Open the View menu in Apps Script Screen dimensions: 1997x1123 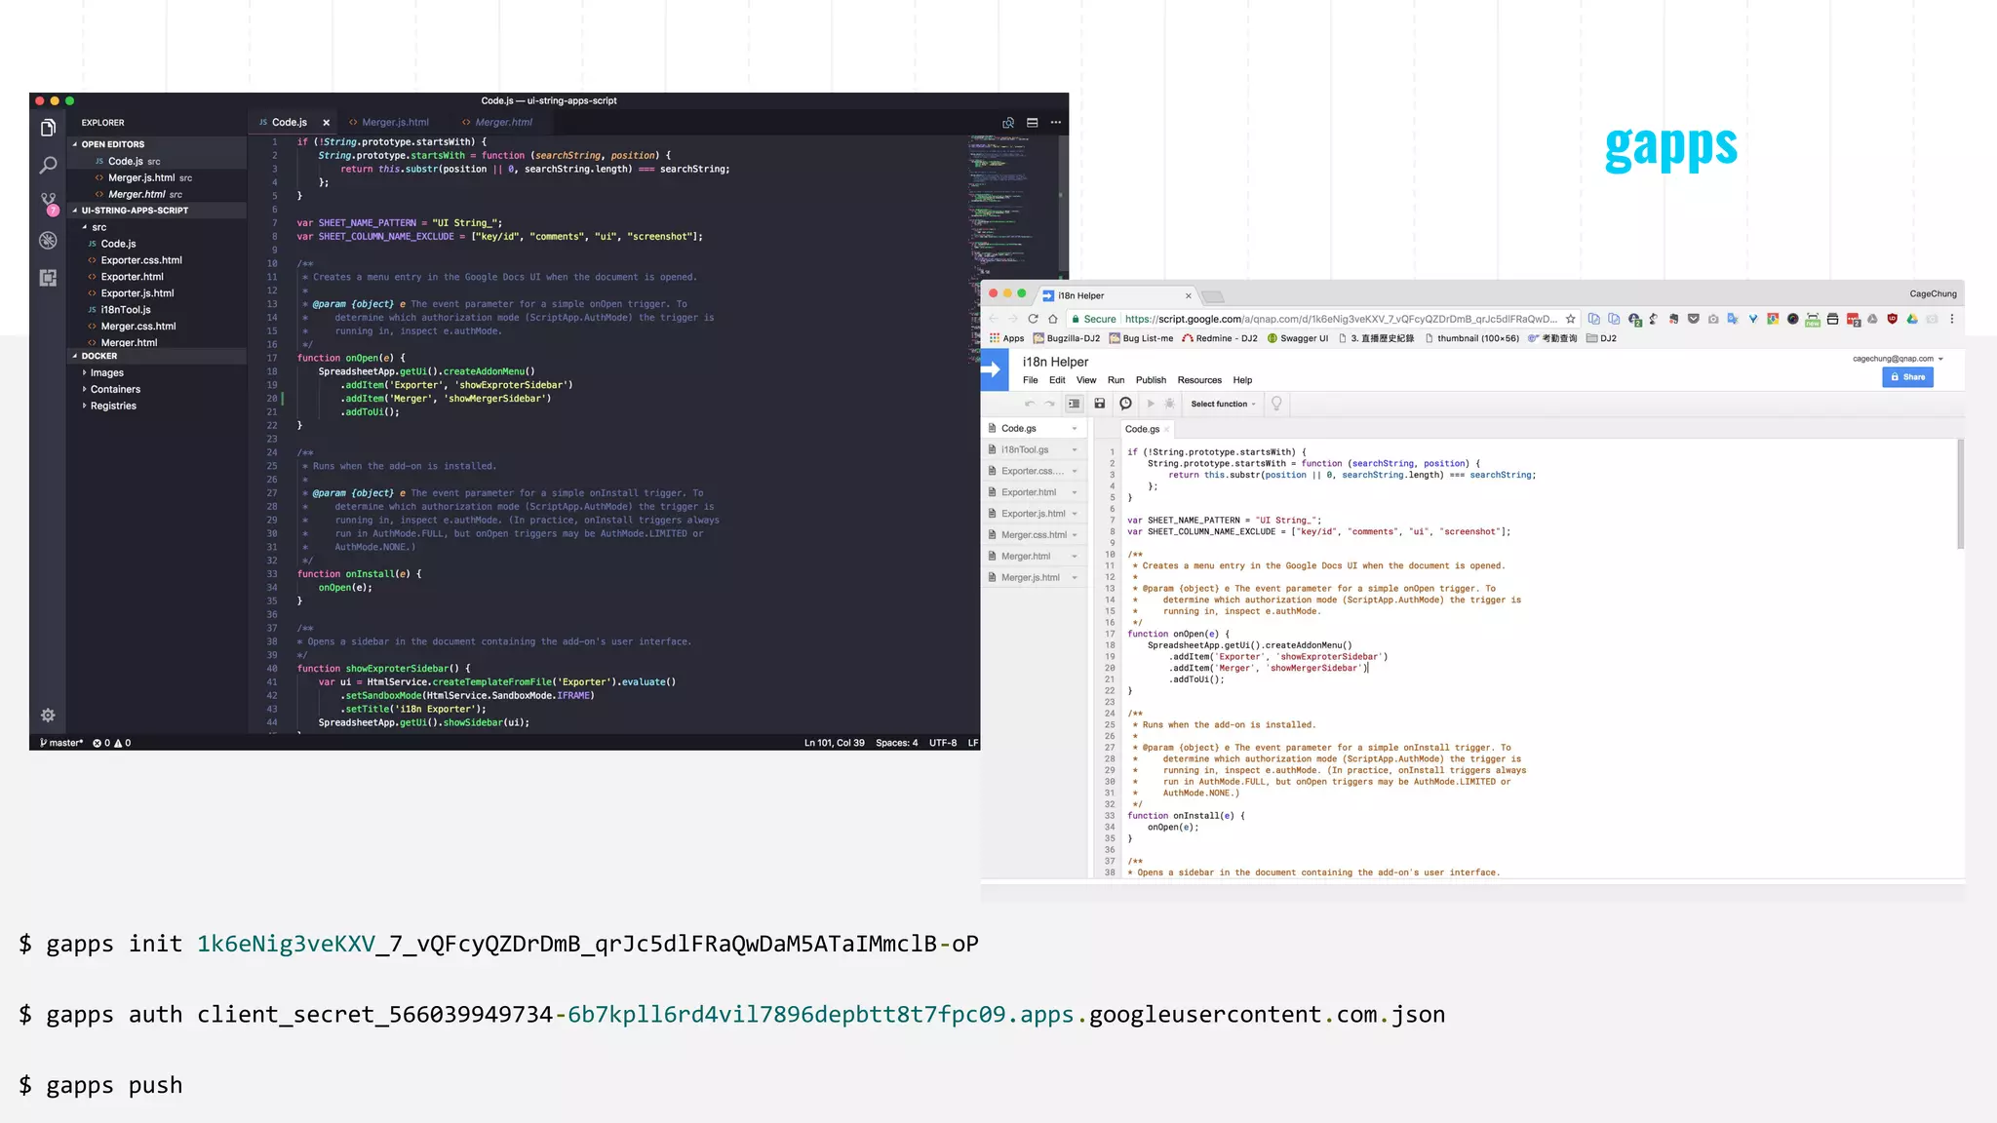(x=1086, y=380)
